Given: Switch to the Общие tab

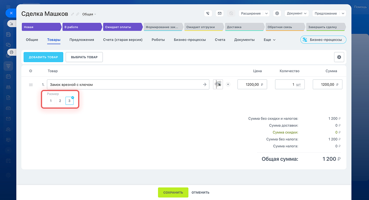Looking at the screenshot, I should pos(32,40).
